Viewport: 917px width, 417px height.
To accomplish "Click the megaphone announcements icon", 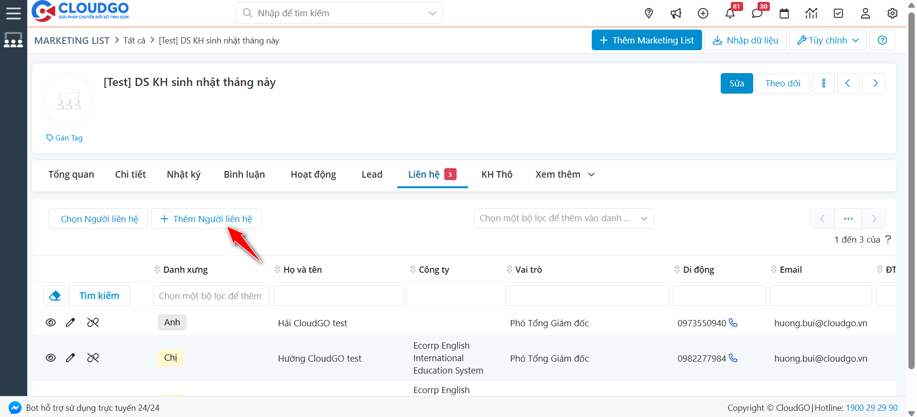I will [676, 13].
